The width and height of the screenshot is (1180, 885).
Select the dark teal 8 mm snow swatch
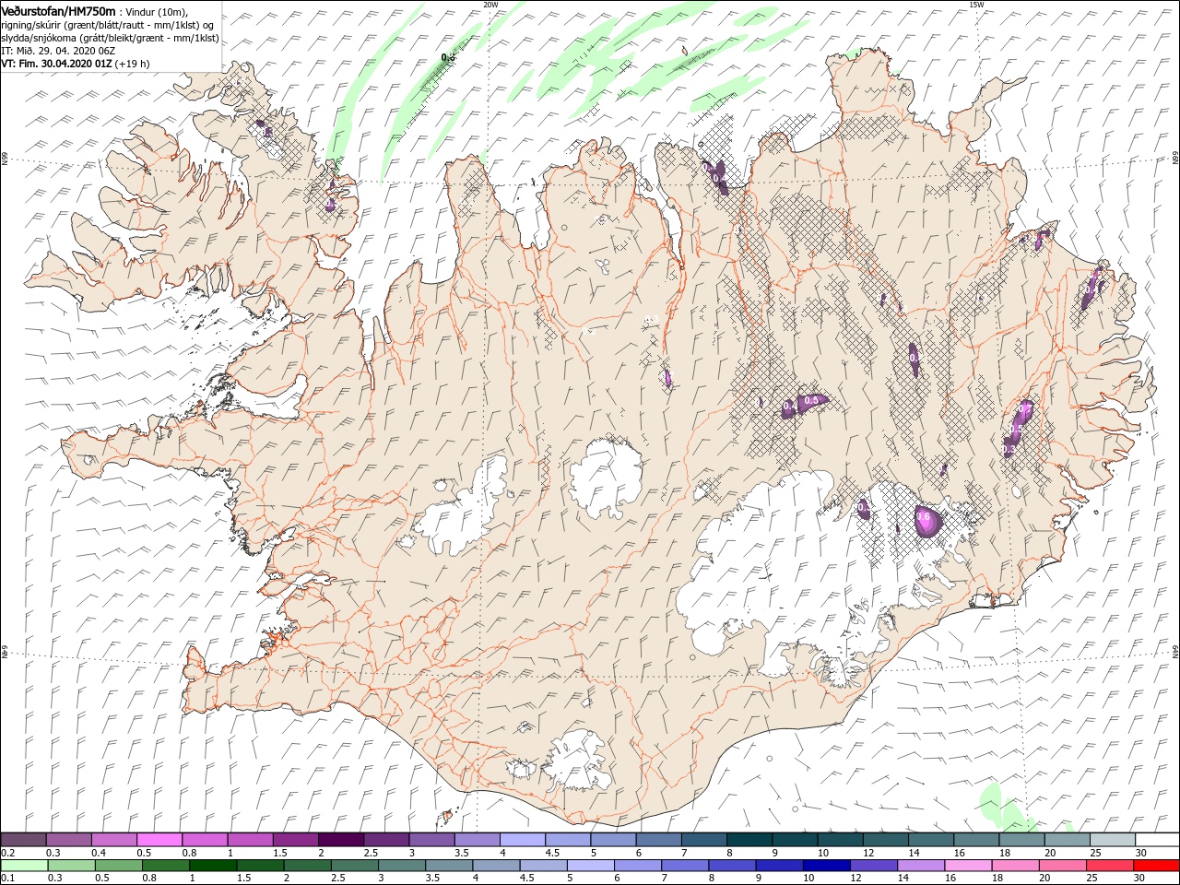tap(749, 839)
